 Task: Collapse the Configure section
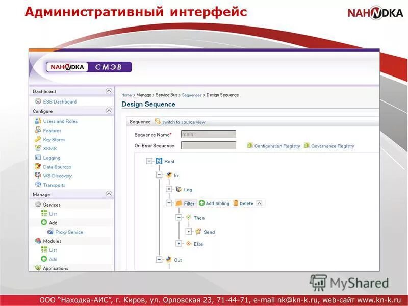point(108,109)
